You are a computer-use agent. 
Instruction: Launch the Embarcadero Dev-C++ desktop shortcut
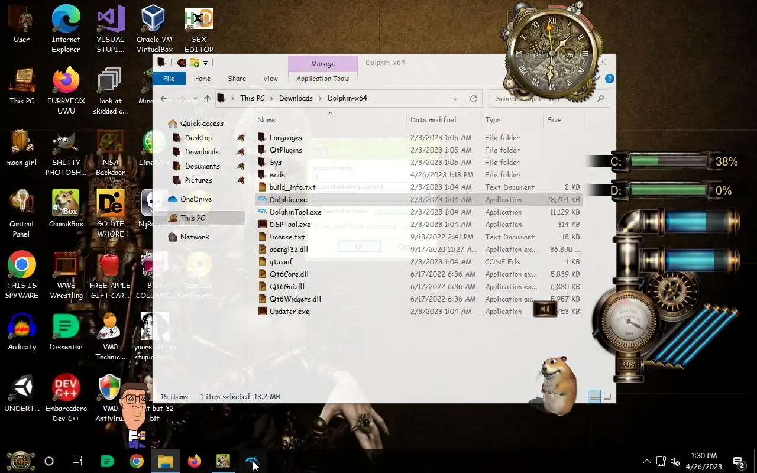[66, 399]
